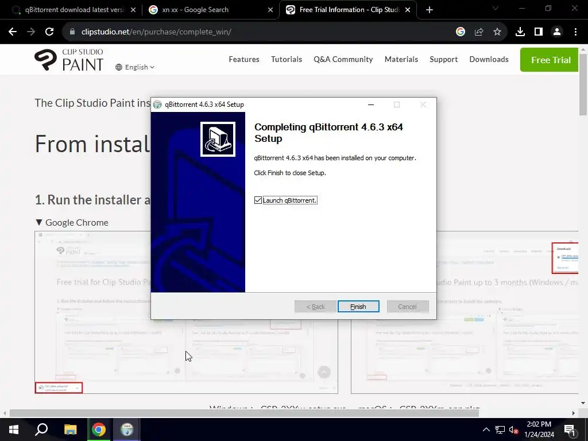
Task: Click the Clip Studio Paint logo
Action: (x=69, y=60)
